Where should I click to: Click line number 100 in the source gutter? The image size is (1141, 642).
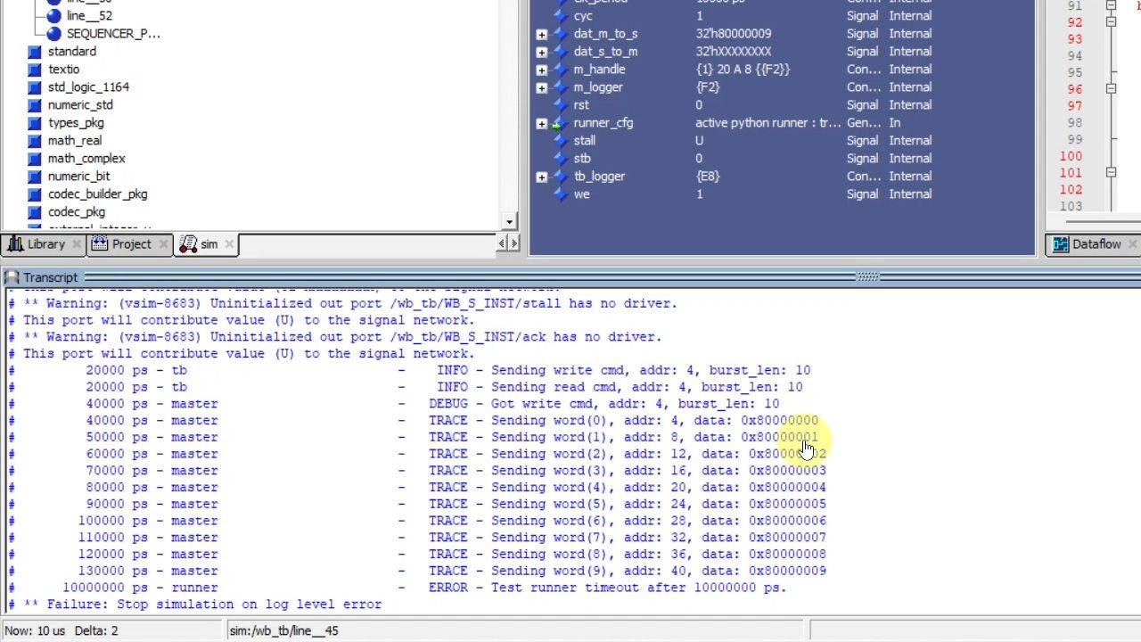pos(1071,156)
